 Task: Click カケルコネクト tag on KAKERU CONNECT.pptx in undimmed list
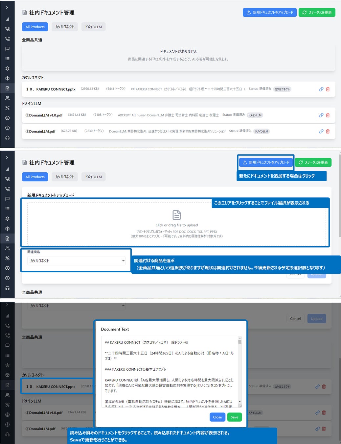point(282,89)
